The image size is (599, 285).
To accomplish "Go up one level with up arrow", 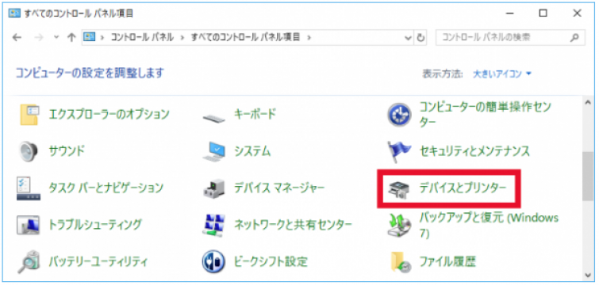I will (x=71, y=37).
